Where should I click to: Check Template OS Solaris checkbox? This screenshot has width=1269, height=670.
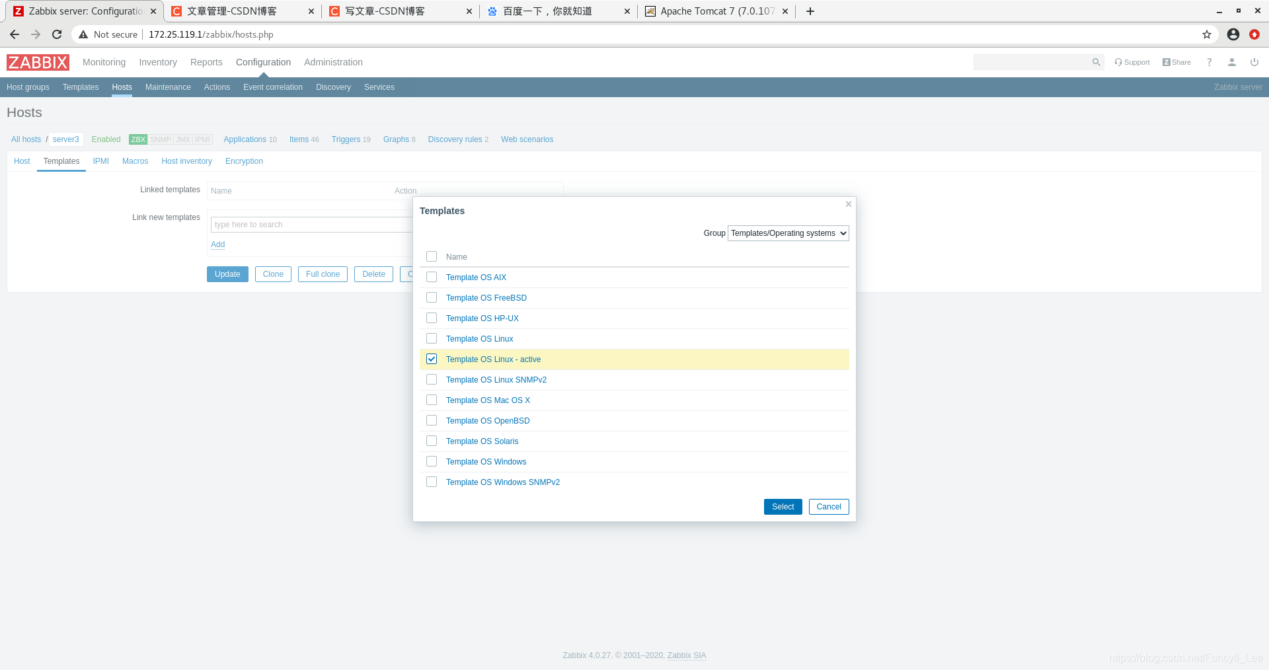pos(432,441)
